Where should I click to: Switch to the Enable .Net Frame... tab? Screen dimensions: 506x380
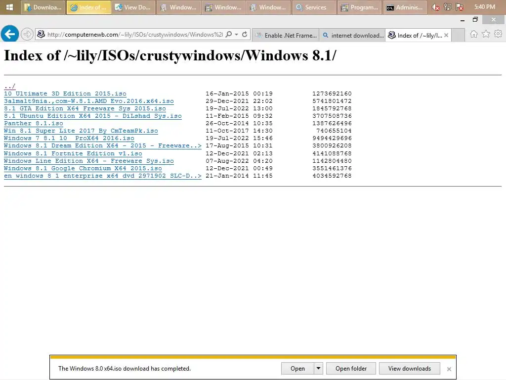[x=286, y=35]
